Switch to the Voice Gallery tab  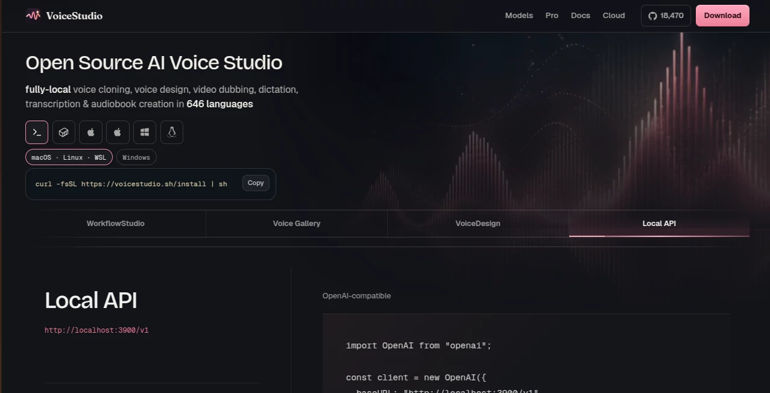pyautogui.click(x=297, y=224)
